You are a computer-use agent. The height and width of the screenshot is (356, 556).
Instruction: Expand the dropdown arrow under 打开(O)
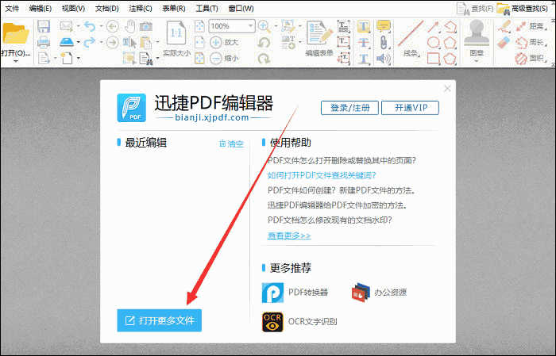point(16,62)
